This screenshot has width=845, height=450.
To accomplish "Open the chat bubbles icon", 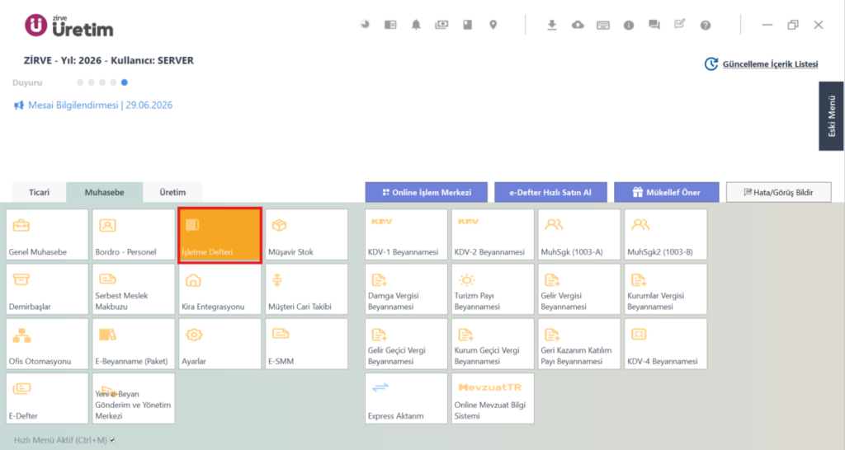I will tap(654, 25).
